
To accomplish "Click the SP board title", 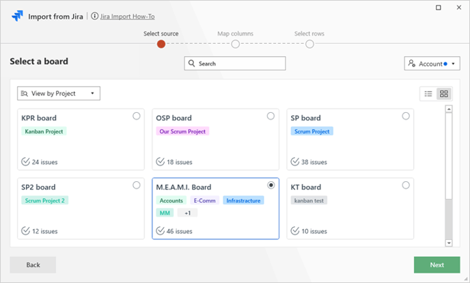I will coord(306,118).
